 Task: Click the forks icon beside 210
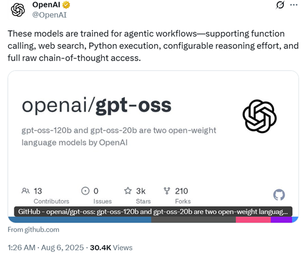tap(167, 191)
